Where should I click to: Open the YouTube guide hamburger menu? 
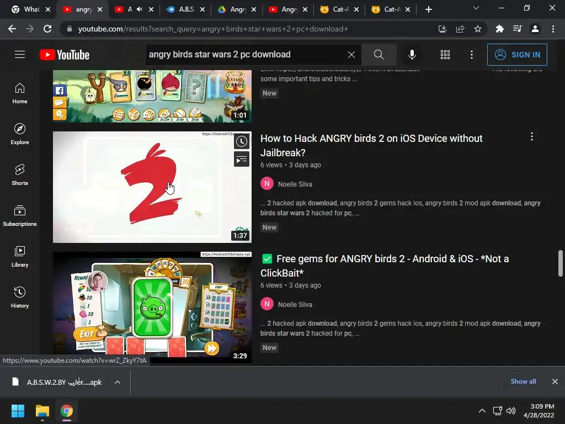pyautogui.click(x=20, y=55)
